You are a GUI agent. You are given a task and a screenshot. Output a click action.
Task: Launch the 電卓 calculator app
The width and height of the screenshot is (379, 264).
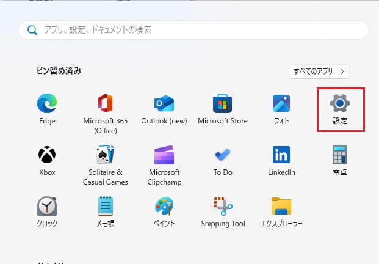339,155
